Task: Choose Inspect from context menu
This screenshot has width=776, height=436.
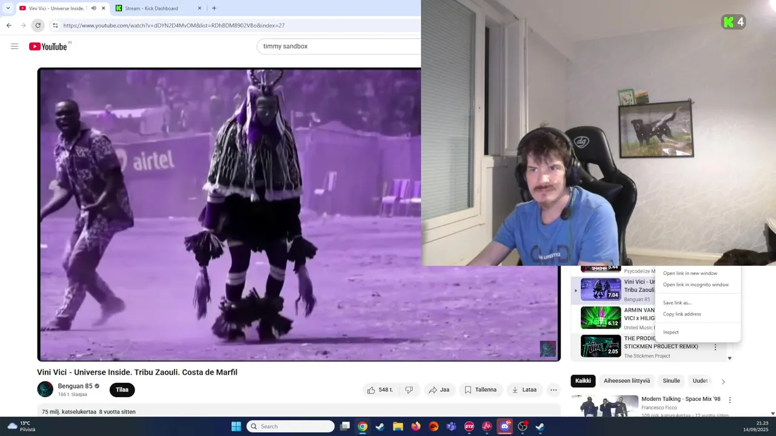Action: click(x=671, y=332)
